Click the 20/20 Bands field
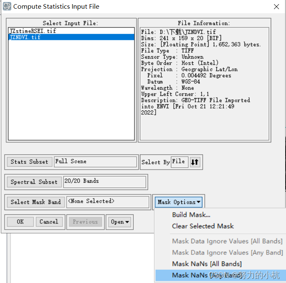This screenshot has height=283, width=286. coord(105,182)
